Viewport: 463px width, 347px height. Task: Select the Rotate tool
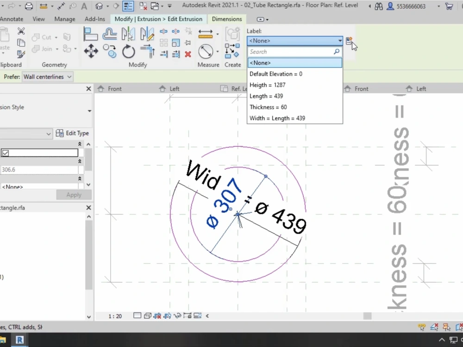click(128, 51)
